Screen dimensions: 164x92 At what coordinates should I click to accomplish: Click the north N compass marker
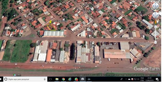pos(156,1)
